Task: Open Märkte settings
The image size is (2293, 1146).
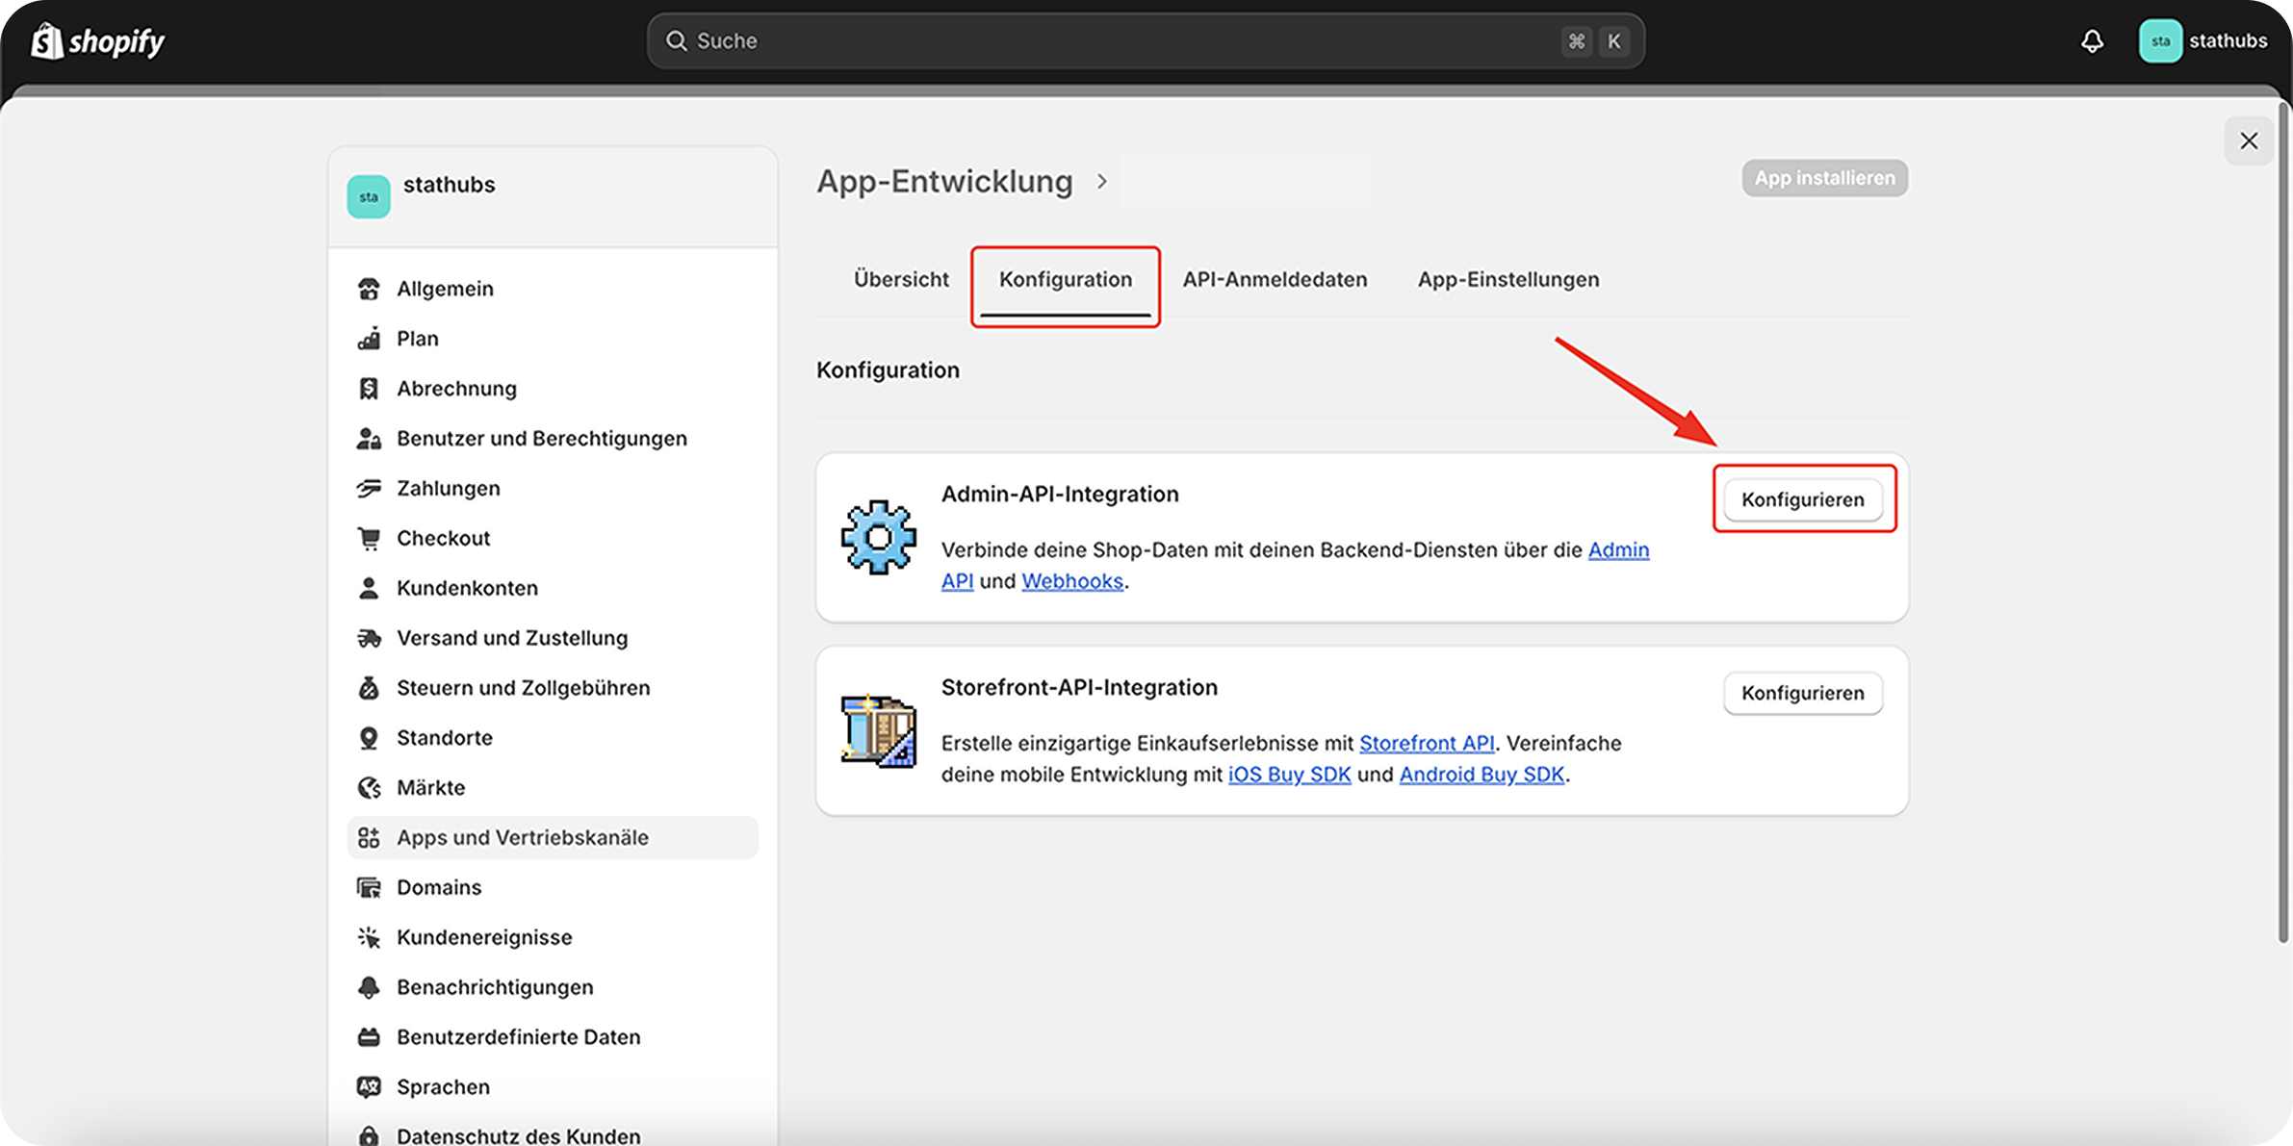Action: tap(553, 788)
